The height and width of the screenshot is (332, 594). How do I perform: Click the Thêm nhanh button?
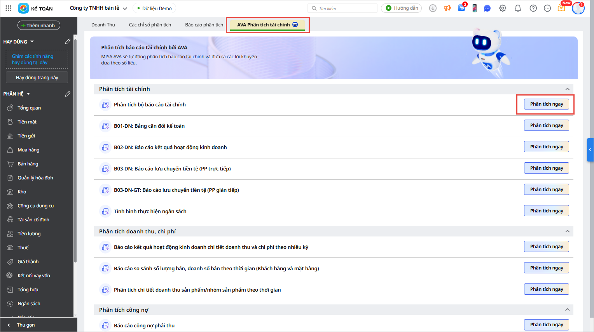click(38, 26)
